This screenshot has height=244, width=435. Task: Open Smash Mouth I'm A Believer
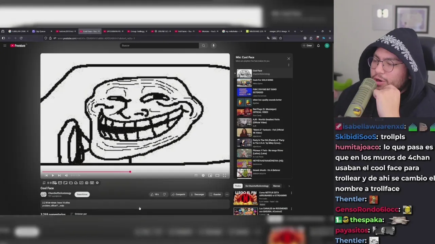pos(263,172)
